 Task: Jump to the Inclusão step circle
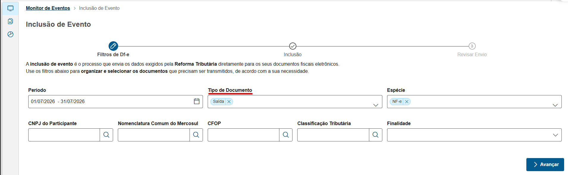pos(293,46)
